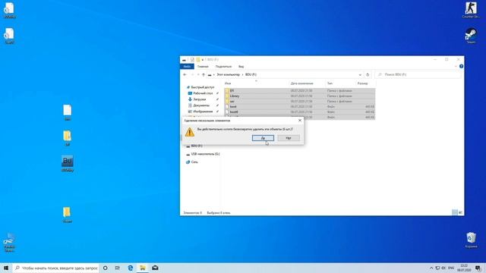Select the Counter-Strike desktop shortcut

(x=471, y=10)
